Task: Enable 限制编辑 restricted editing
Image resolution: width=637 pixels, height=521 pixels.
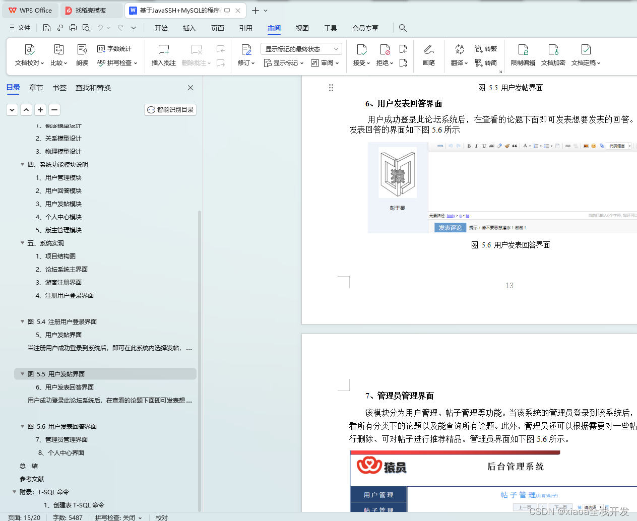Action: click(523, 55)
